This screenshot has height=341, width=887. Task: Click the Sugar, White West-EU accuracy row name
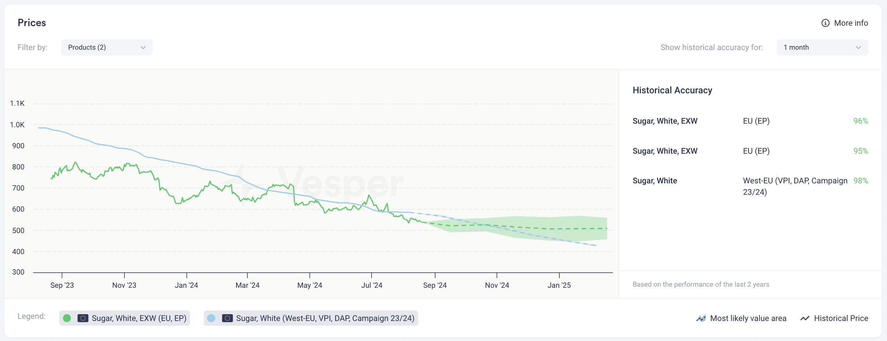coord(655,181)
